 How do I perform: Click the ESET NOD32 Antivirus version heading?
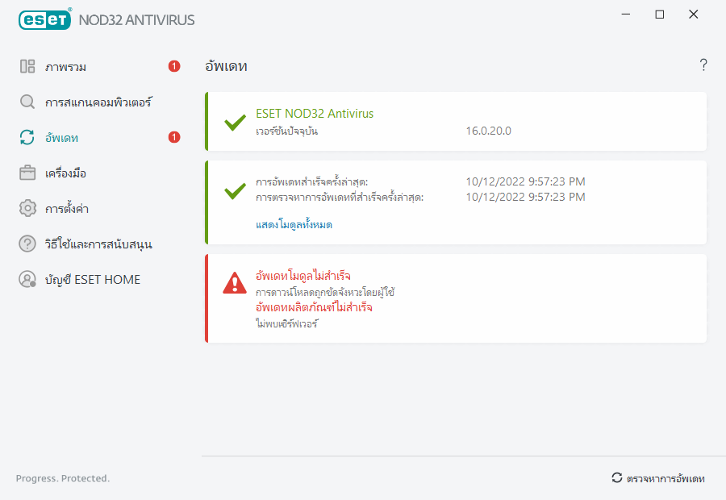pyautogui.click(x=314, y=113)
